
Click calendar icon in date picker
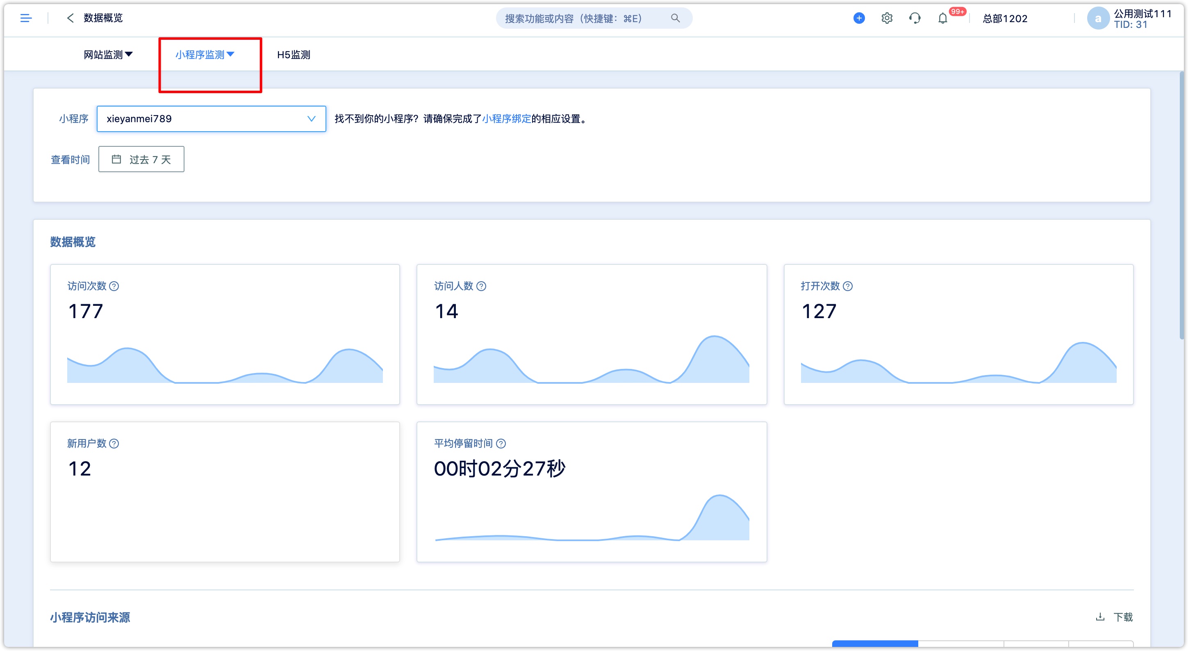116,159
